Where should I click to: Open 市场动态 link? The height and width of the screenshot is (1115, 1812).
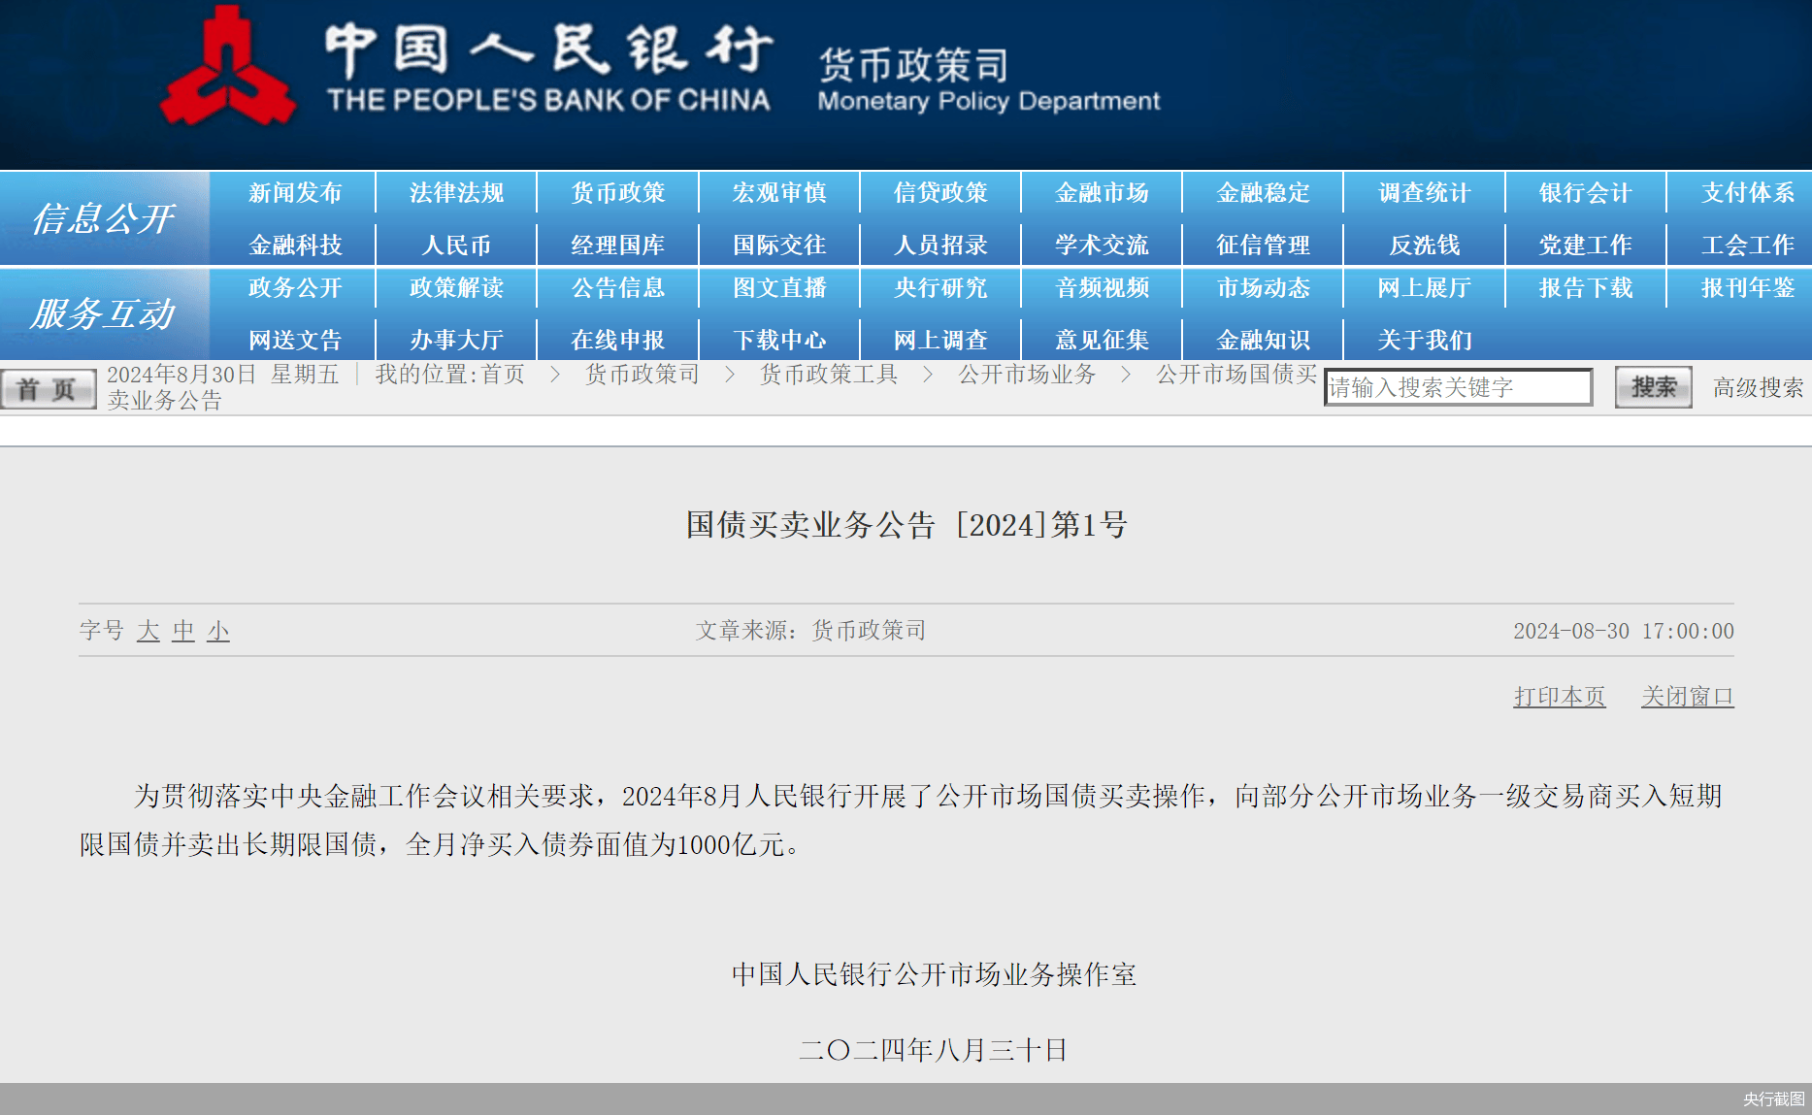click(1264, 288)
